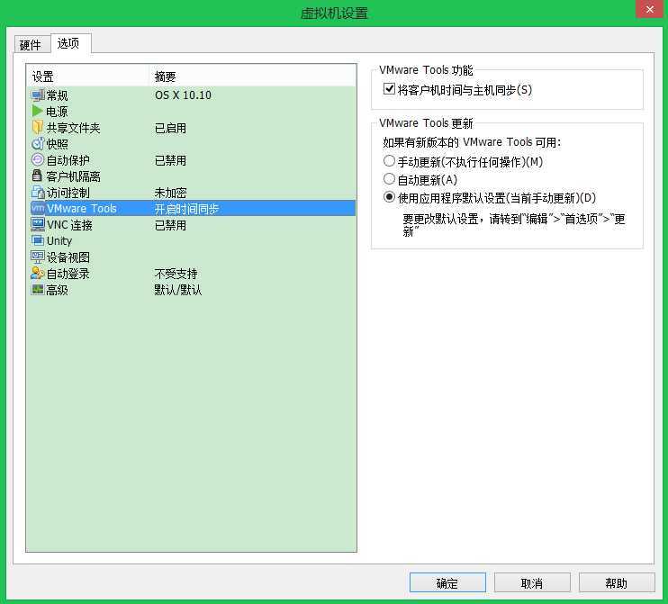Click the 帮助 button
Screen dimensions: 668x604
click(x=616, y=582)
